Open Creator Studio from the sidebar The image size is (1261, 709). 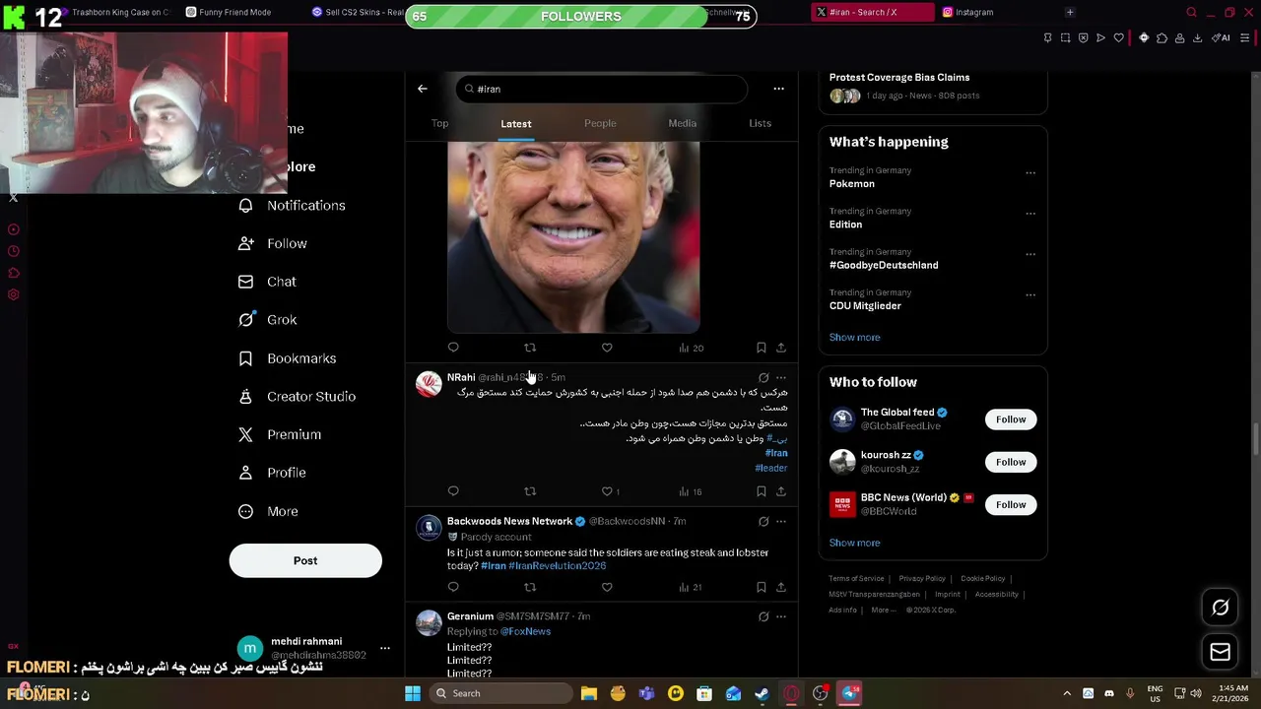click(298, 396)
